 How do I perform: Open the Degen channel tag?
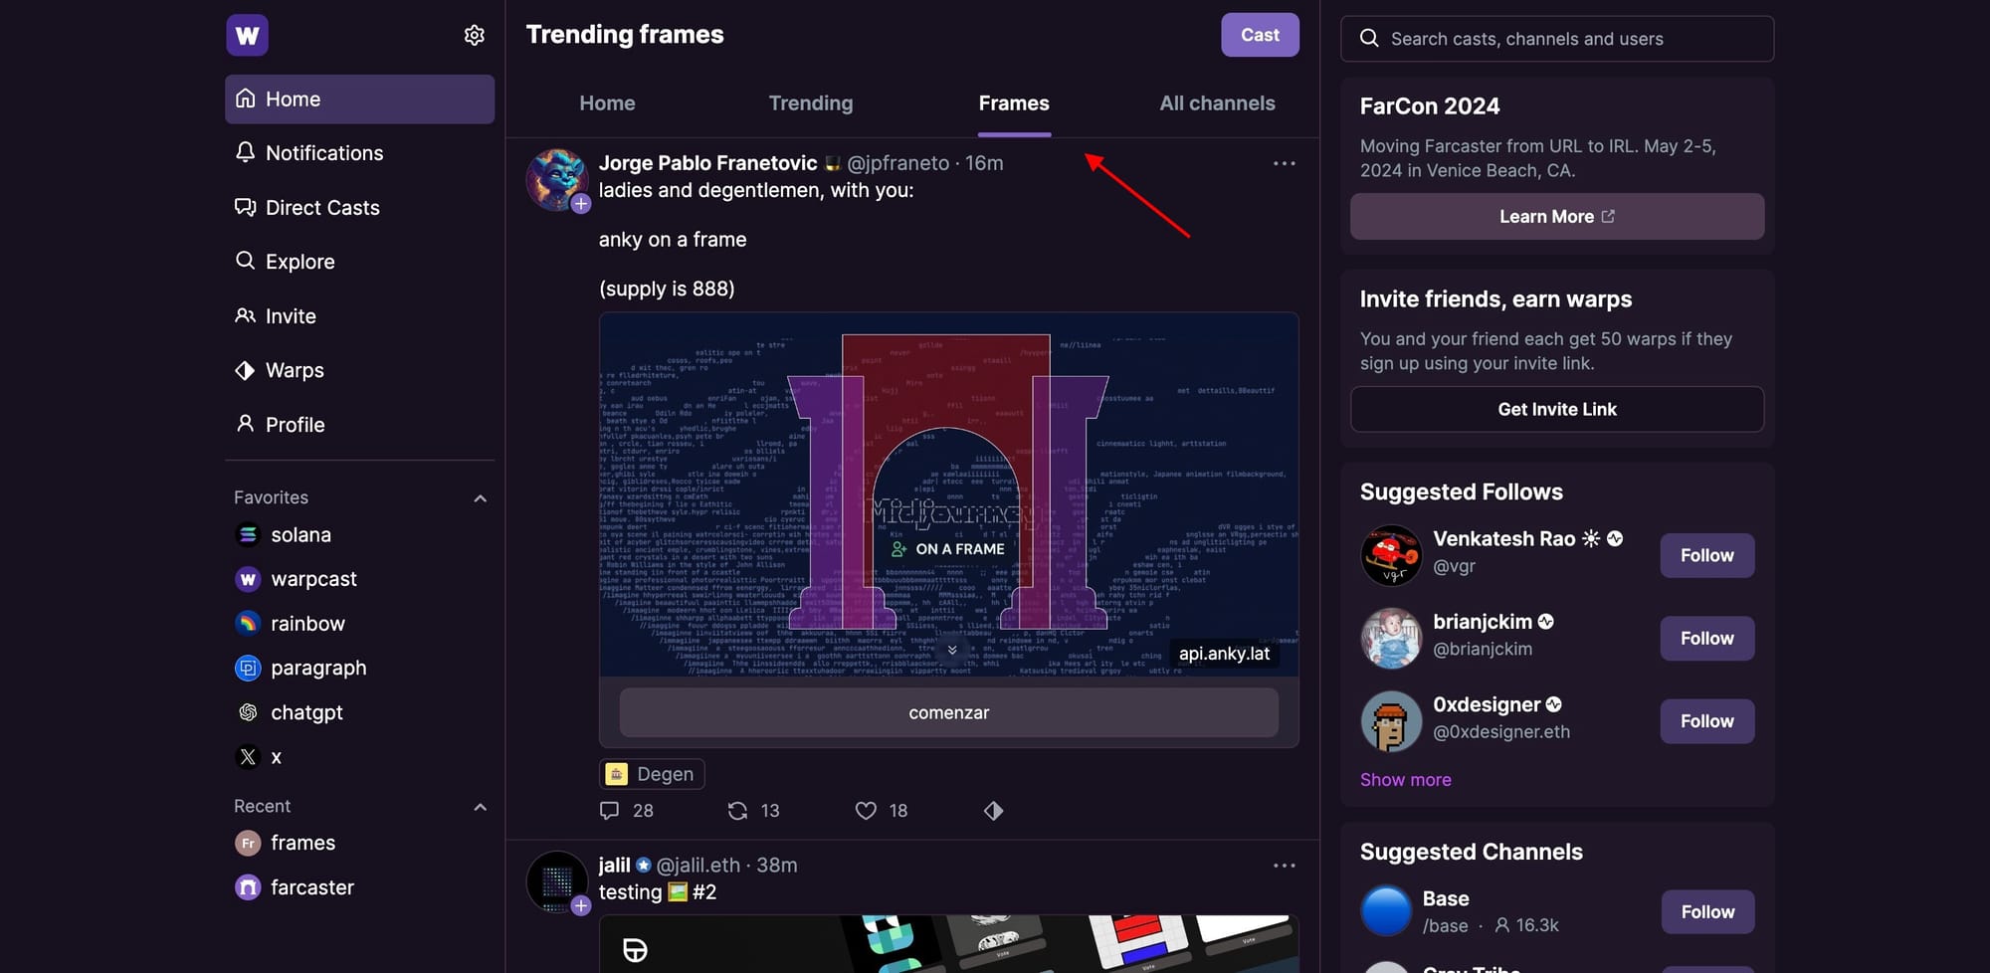(x=653, y=774)
